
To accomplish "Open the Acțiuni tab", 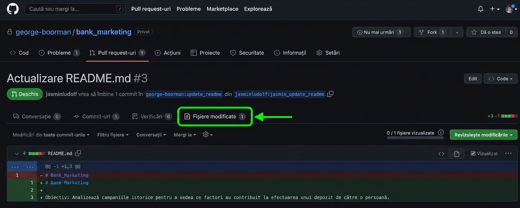I will 168,53.
